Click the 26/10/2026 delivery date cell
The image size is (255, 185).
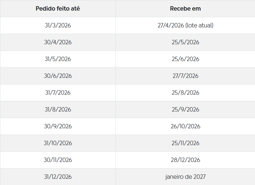point(185,126)
